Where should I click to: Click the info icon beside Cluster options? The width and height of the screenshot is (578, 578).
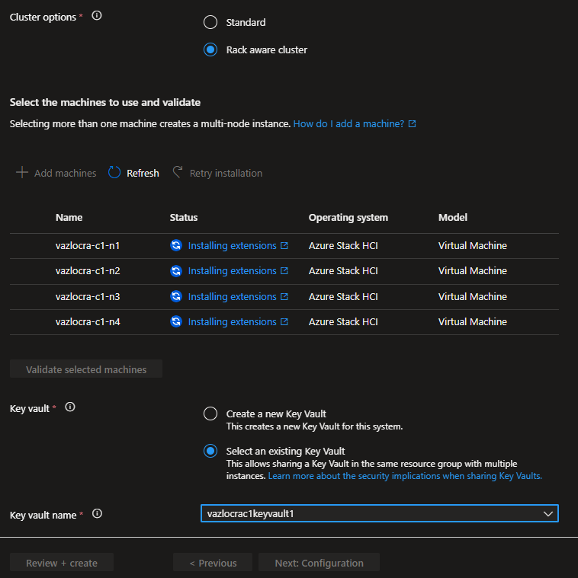coord(97,16)
